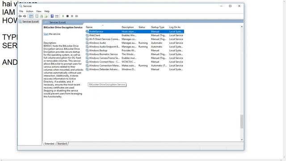The height and width of the screenshot is (161, 286).
Task: Sort by the Description column header
Action: coord(128,27)
